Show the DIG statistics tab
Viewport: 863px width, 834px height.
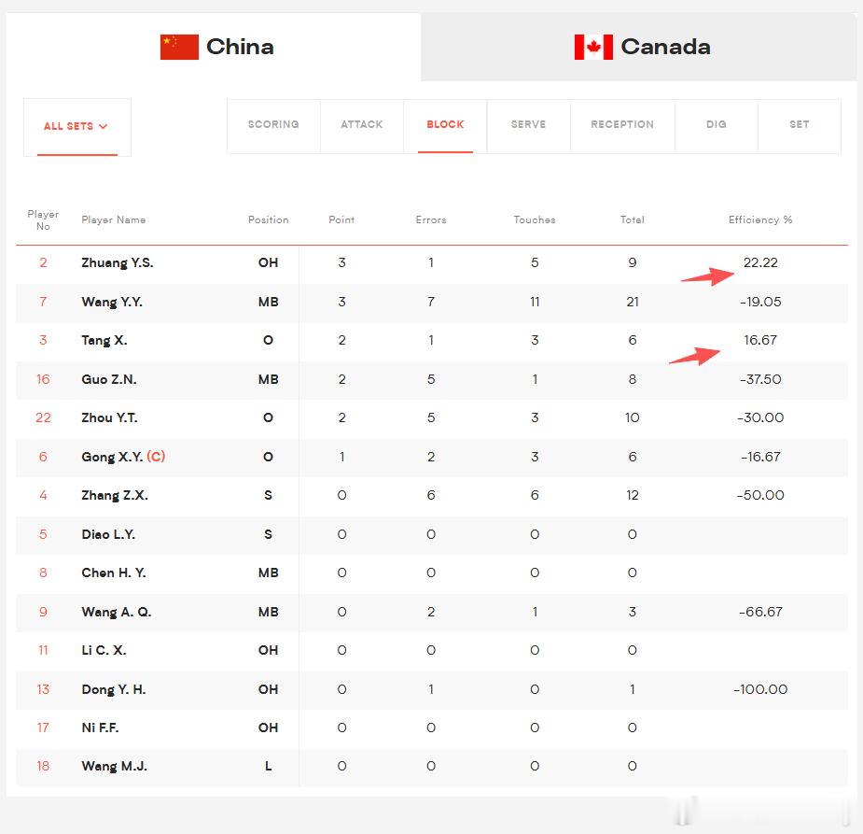coord(716,125)
